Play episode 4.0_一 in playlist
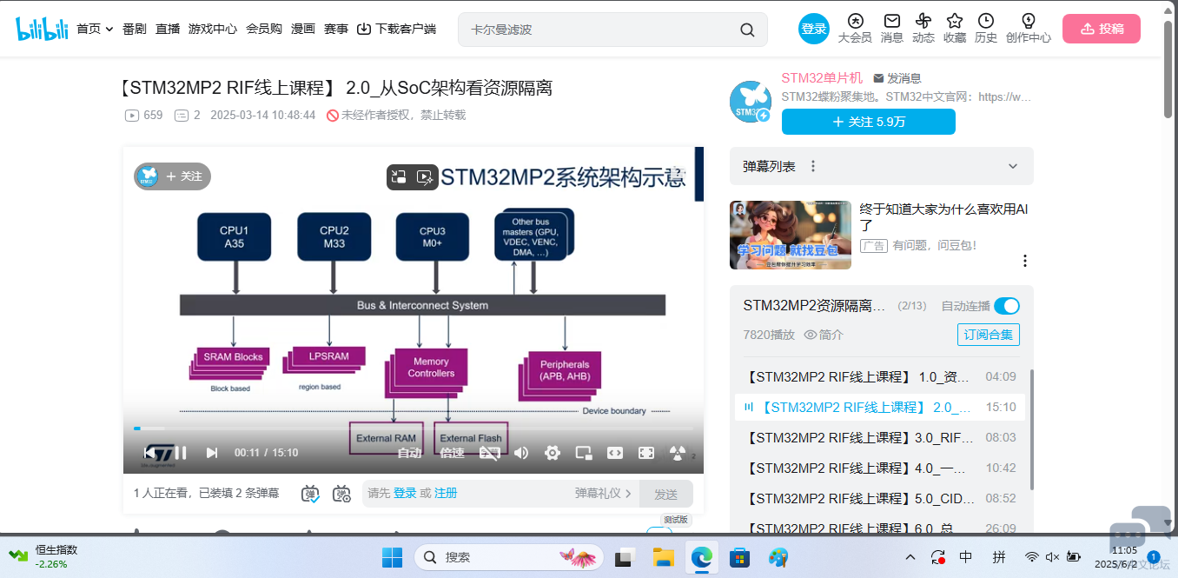 [882, 468]
